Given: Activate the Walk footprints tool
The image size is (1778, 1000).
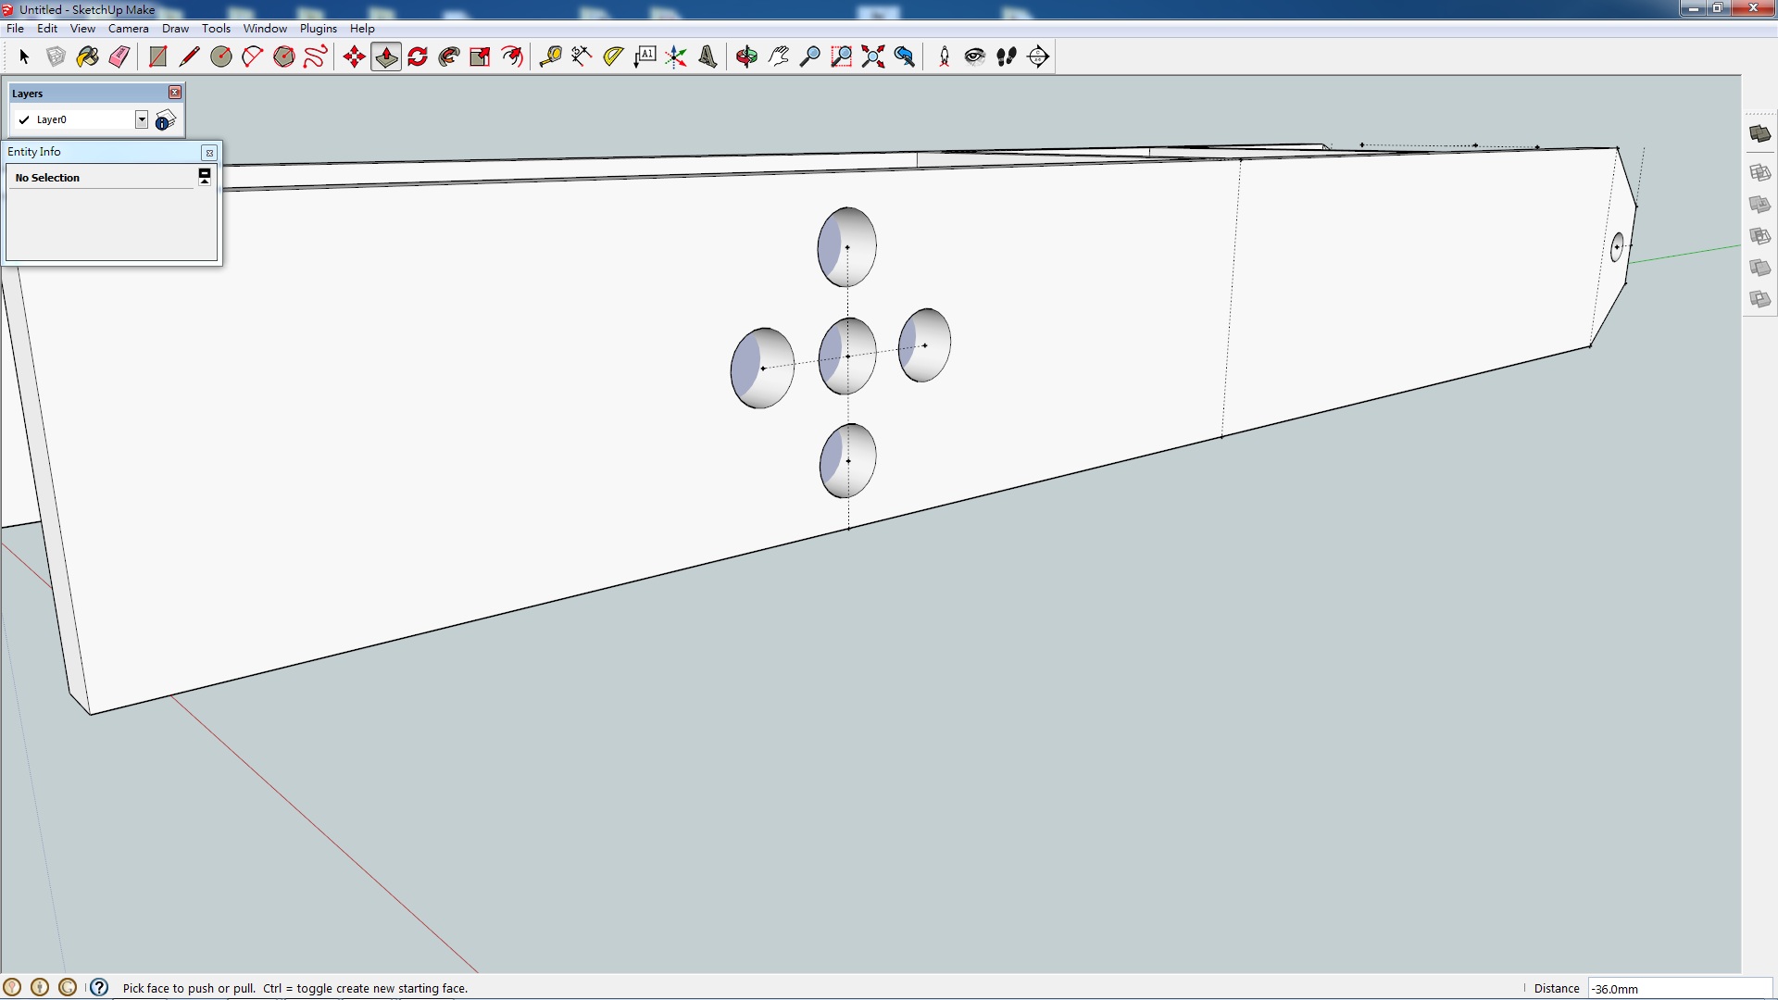Looking at the screenshot, I should click(1007, 56).
